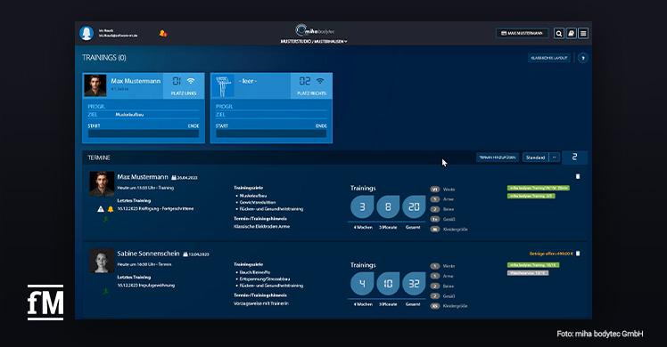Select the Platz Rechts 02 station tile
The image size is (667, 347).
click(x=311, y=85)
